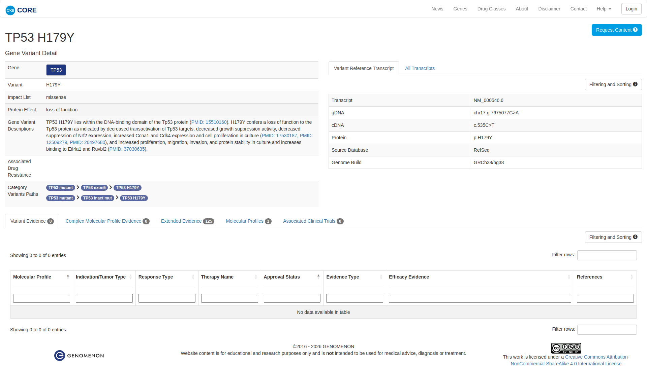Click the TP53 gene button
647x367 pixels.
coord(56,70)
